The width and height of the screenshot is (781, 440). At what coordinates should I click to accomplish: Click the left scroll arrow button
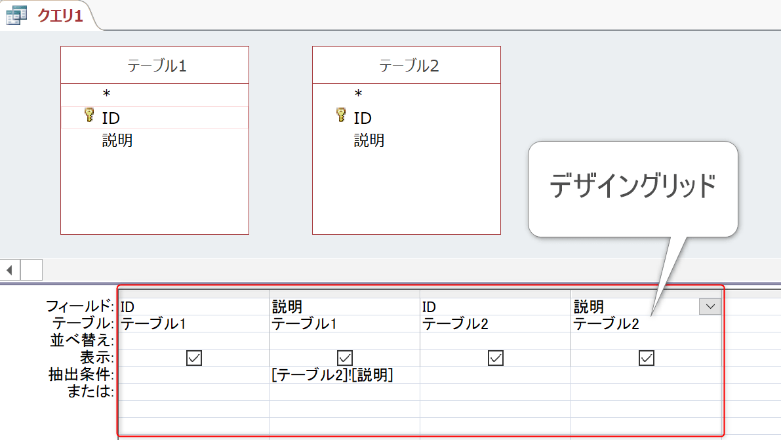pyautogui.click(x=10, y=270)
